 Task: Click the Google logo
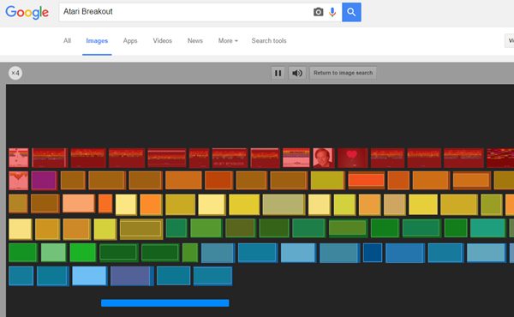(27, 13)
